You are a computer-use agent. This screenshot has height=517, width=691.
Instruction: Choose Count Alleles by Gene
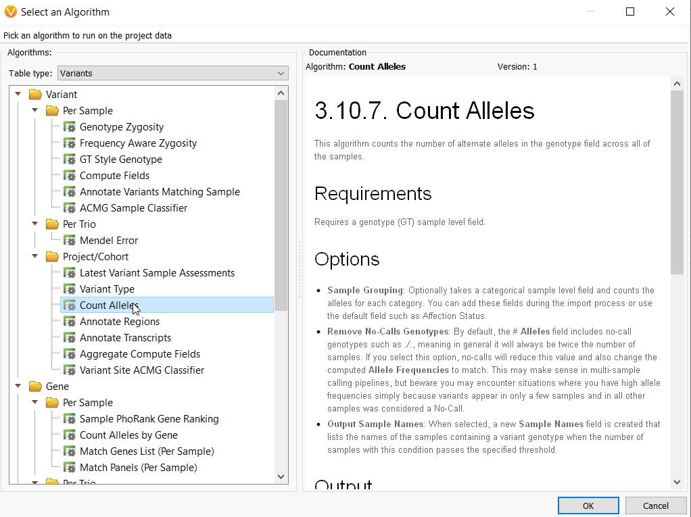tap(128, 435)
